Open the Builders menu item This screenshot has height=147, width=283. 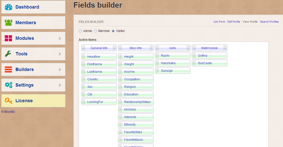[x=33, y=69]
